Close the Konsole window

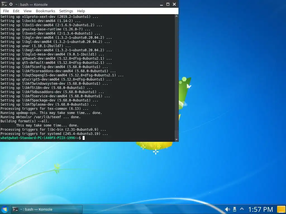tap(174, 4)
